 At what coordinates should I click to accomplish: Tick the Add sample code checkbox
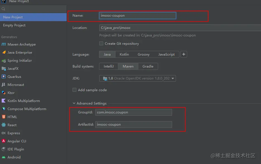pos(74,90)
